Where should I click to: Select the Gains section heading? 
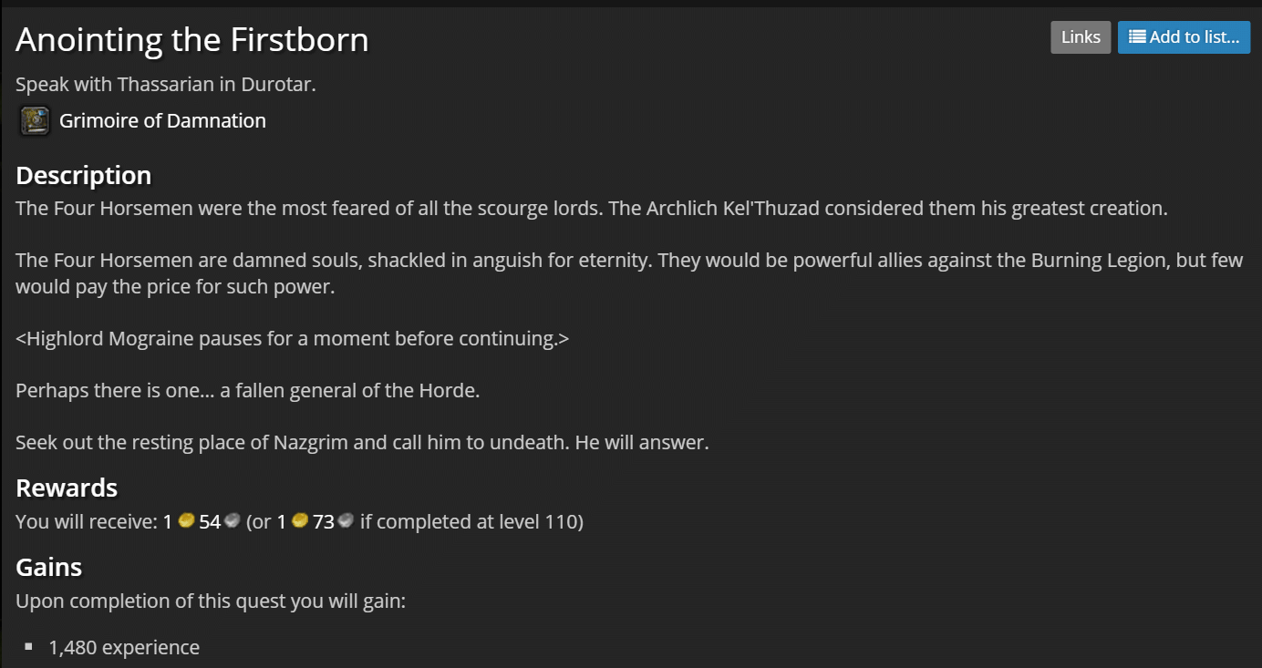(x=49, y=567)
